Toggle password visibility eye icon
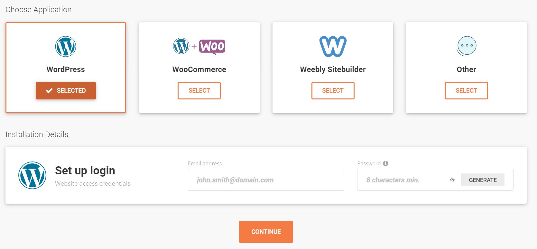The image size is (537, 249). (452, 180)
